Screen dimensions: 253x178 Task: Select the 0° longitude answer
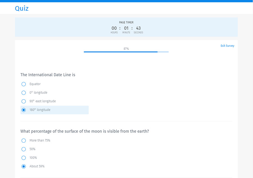(x=24, y=93)
